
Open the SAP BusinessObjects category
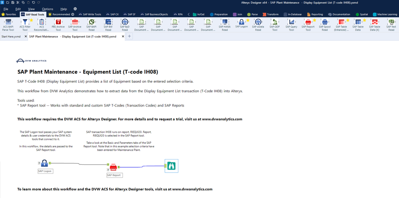tap(155, 14)
